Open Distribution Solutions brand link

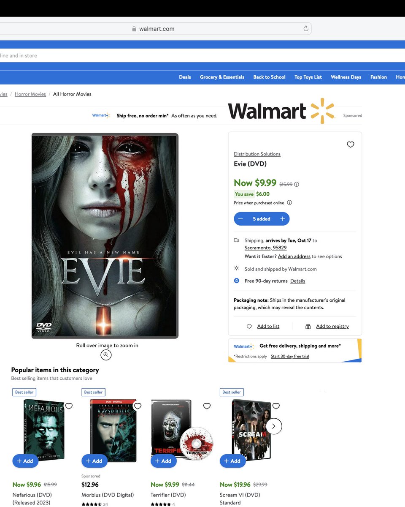pos(257,154)
